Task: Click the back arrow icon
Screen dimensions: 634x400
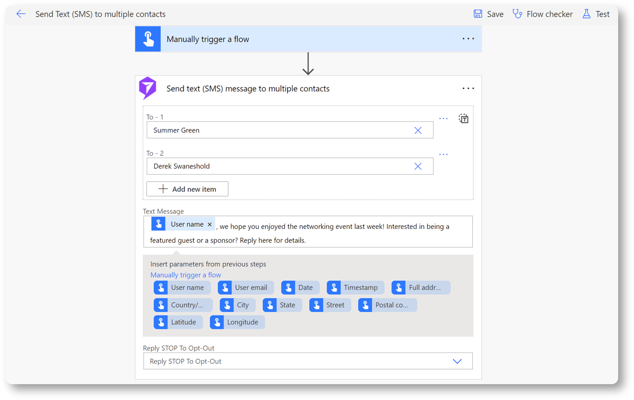Action: pyautogui.click(x=21, y=14)
